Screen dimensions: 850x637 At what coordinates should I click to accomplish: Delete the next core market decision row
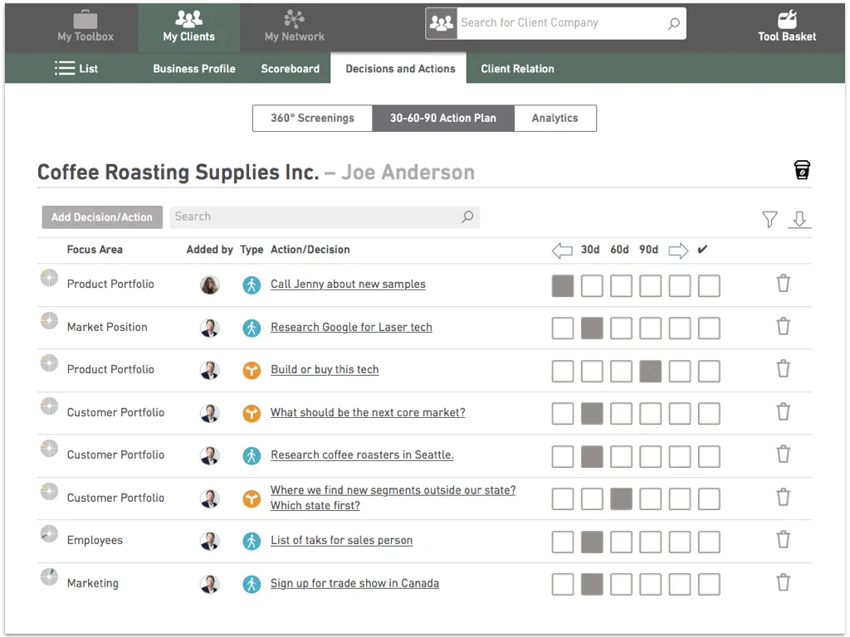click(x=783, y=411)
